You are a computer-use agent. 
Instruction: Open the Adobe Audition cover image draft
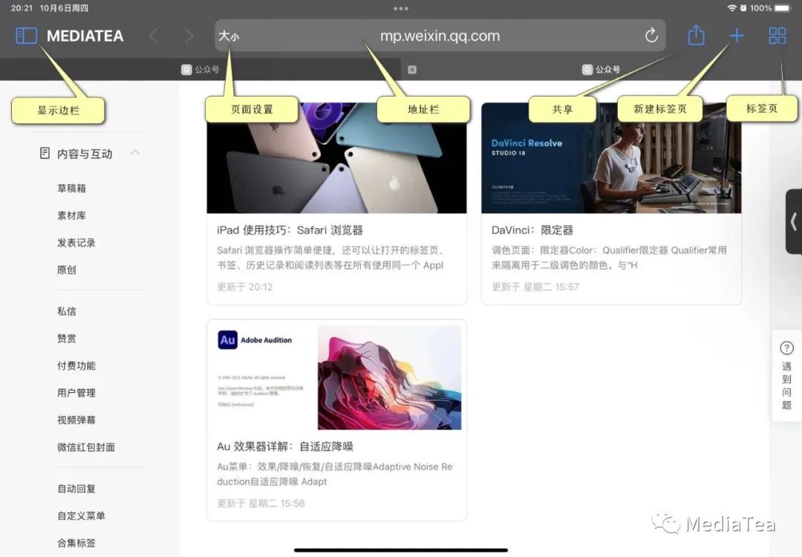pyautogui.click(x=336, y=377)
